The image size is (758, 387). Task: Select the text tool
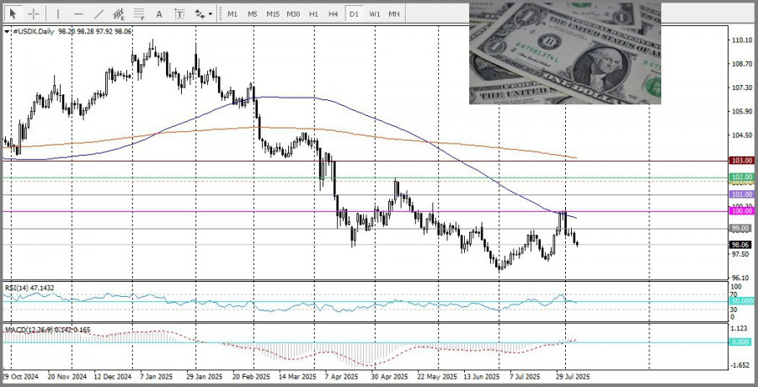[x=159, y=14]
